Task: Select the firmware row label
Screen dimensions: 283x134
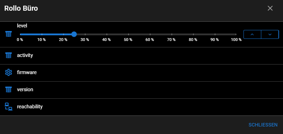Action: click(27, 72)
